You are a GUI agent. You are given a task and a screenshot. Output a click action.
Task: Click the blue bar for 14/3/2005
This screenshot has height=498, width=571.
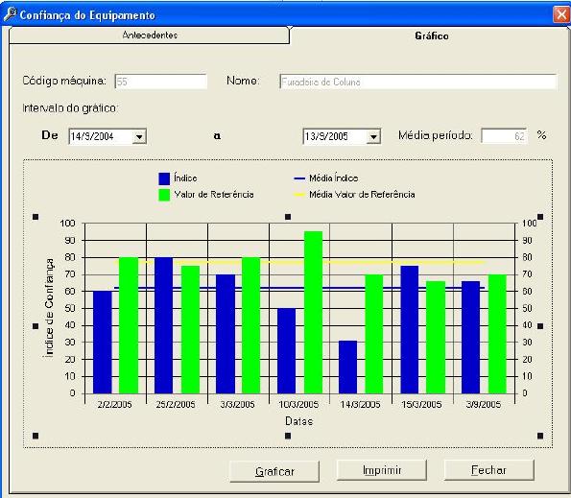click(347, 367)
